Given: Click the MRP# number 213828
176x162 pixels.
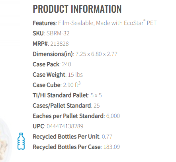Looking at the screenshot, I should tap(59, 44).
